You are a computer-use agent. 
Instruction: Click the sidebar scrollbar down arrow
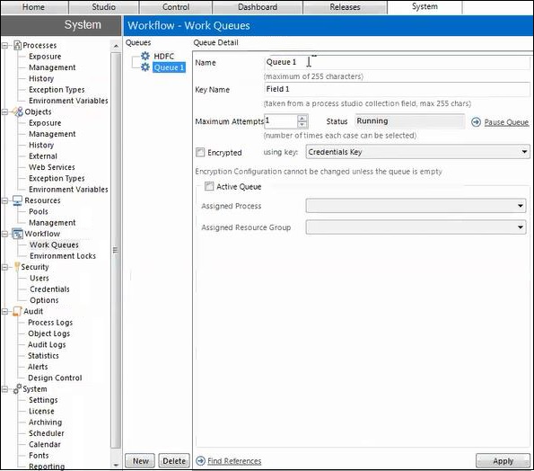(116, 465)
